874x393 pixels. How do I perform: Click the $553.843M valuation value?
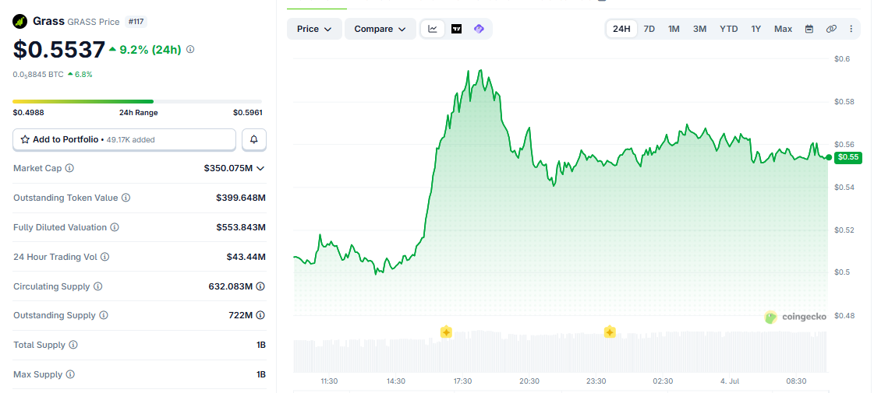[x=241, y=227]
